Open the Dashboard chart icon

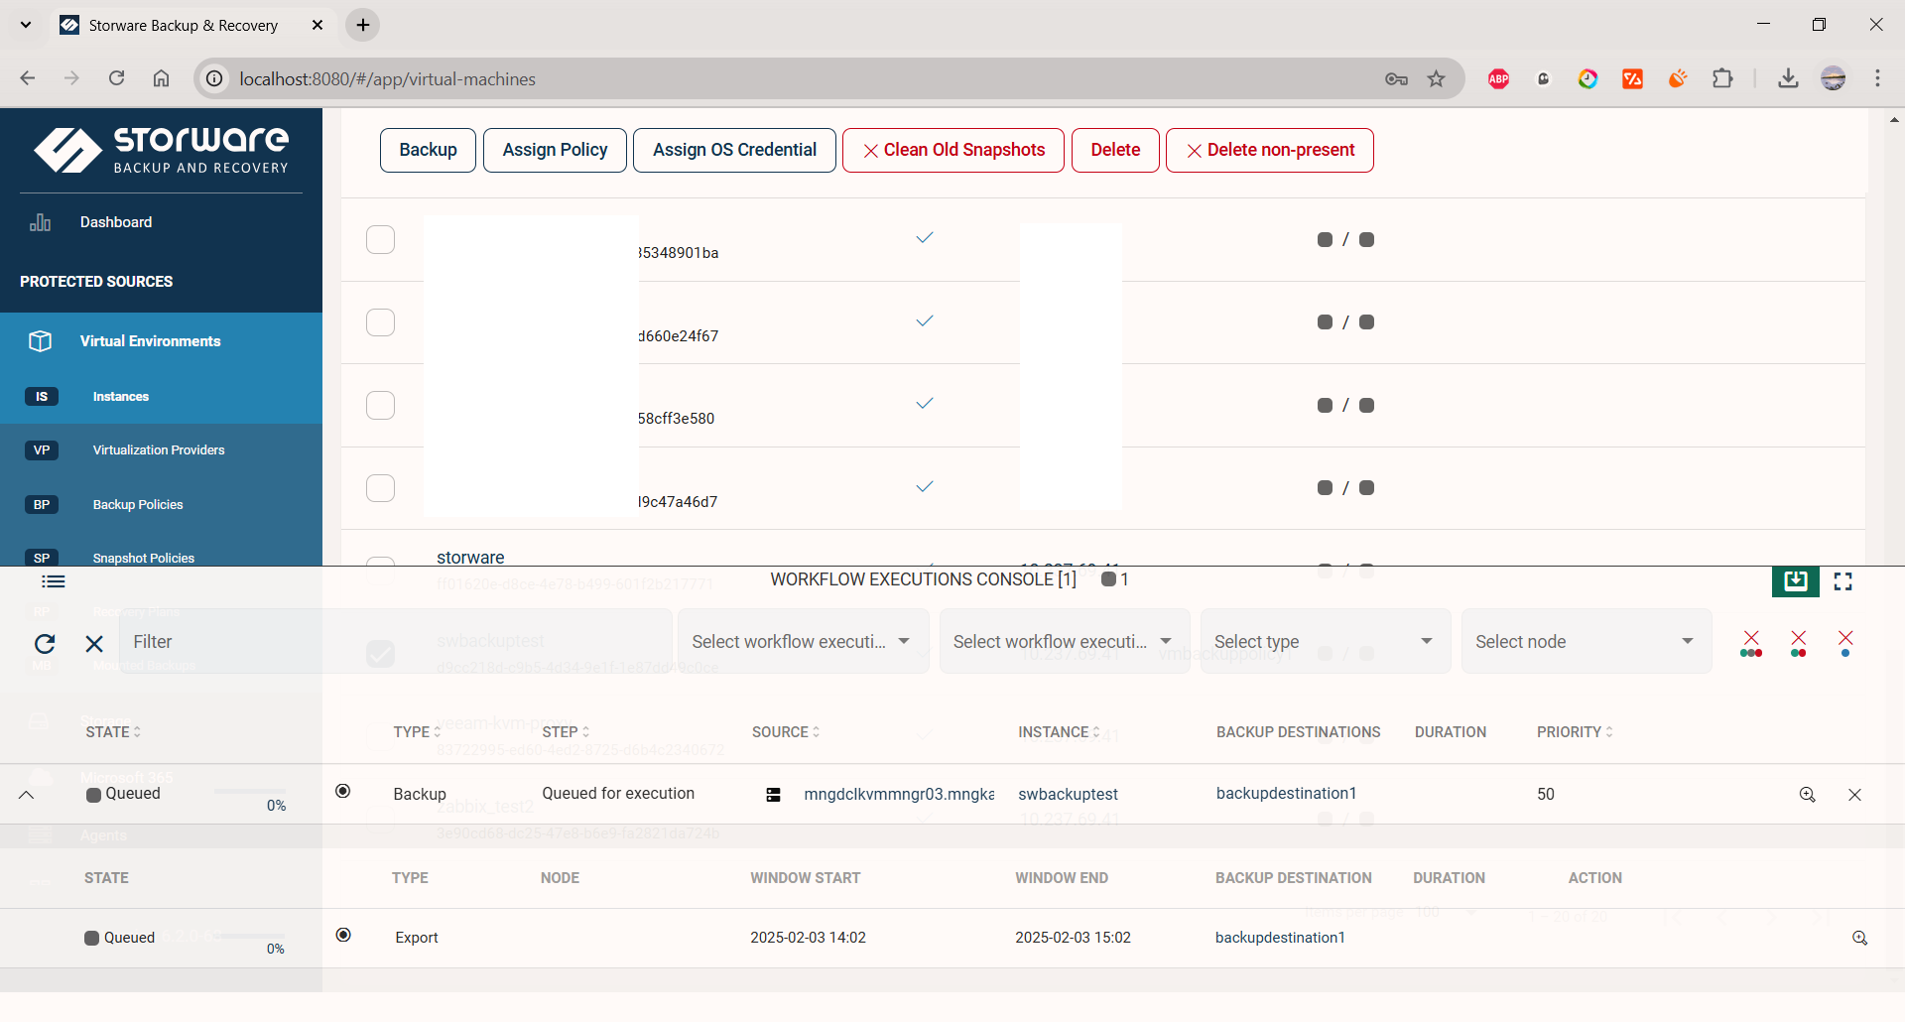pyautogui.click(x=40, y=222)
